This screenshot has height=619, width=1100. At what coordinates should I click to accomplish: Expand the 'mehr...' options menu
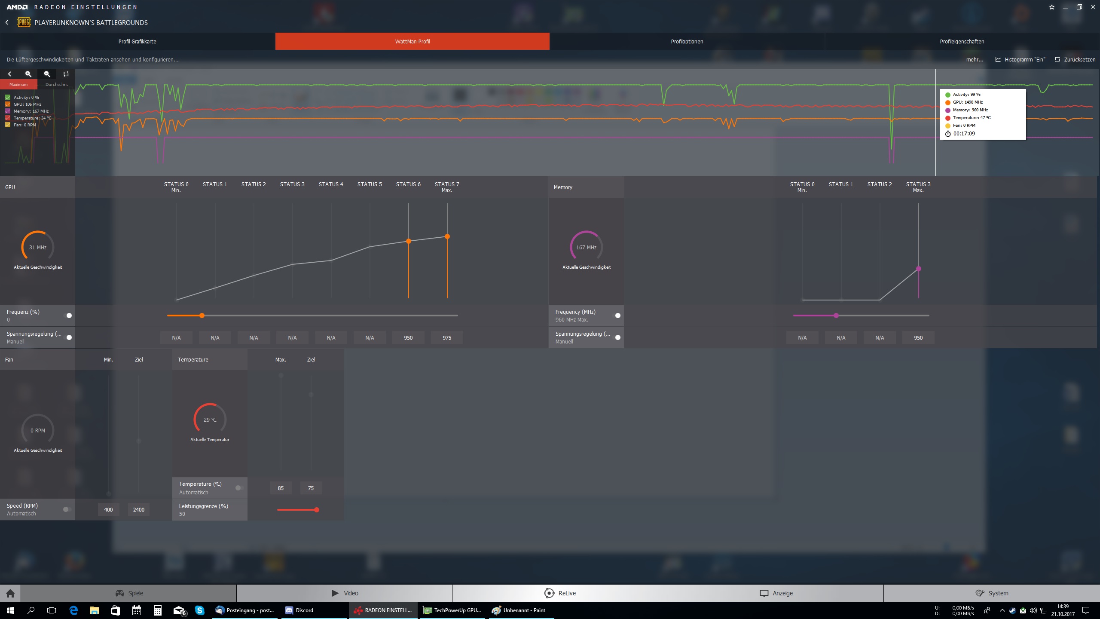click(x=975, y=60)
